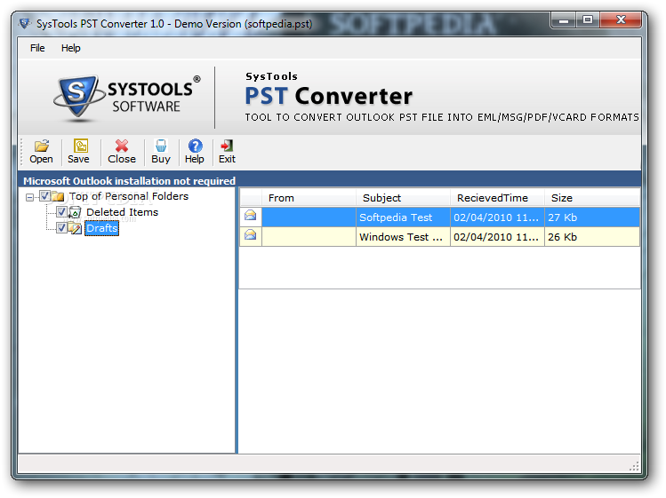Viewport: 666px width, 498px height.
Task: Open the File menu
Action: pos(37,48)
